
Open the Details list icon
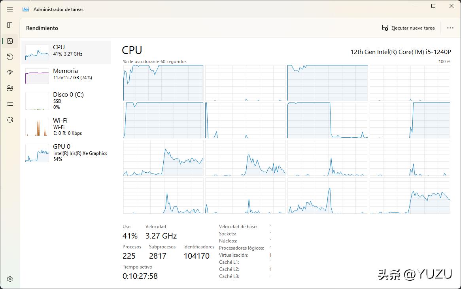(10, 104)
